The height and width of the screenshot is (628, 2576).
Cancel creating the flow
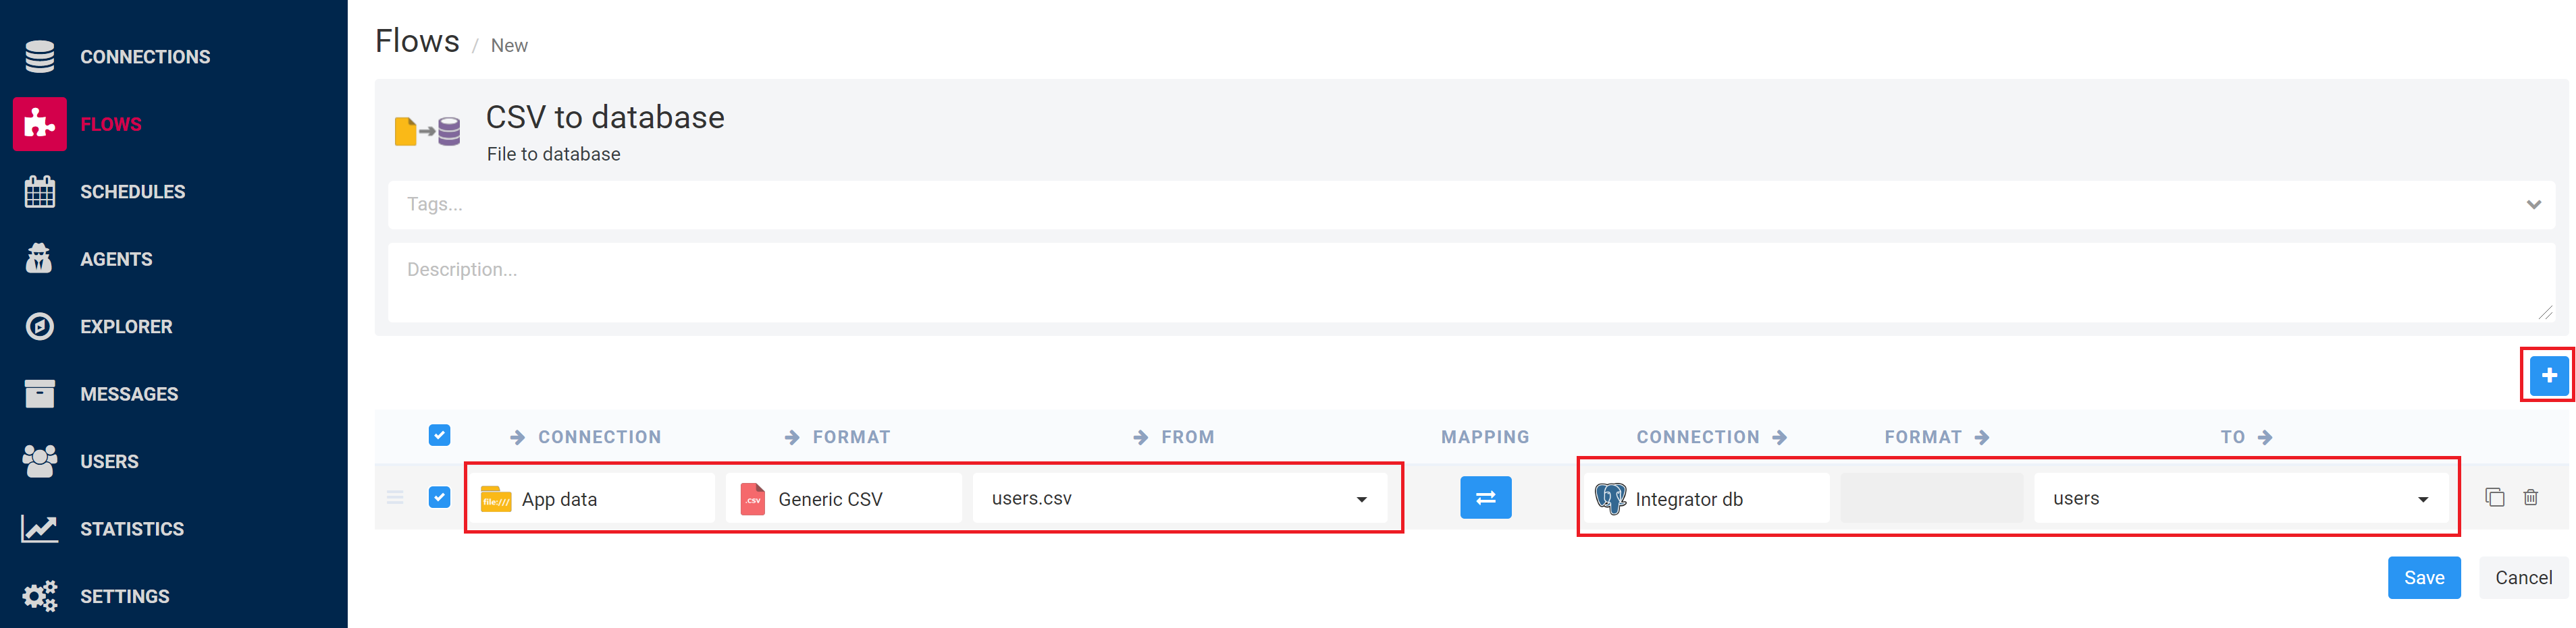point(2522,578)
